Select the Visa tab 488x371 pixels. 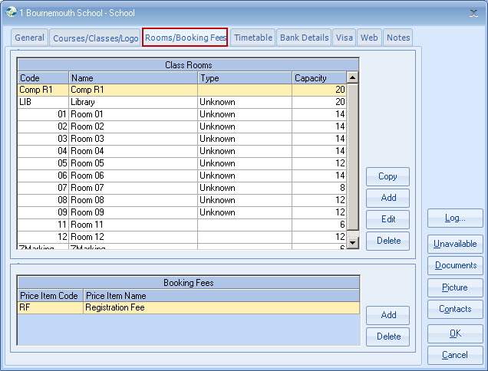(345, 38)
